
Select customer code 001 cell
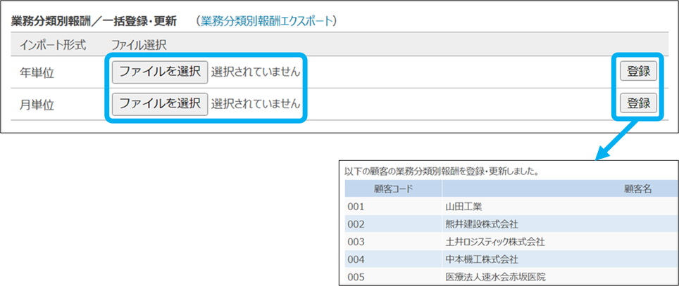[356, 207]
